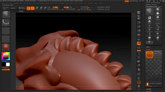
Task: Choose the Smooth brush
Action: click(150, 22)
